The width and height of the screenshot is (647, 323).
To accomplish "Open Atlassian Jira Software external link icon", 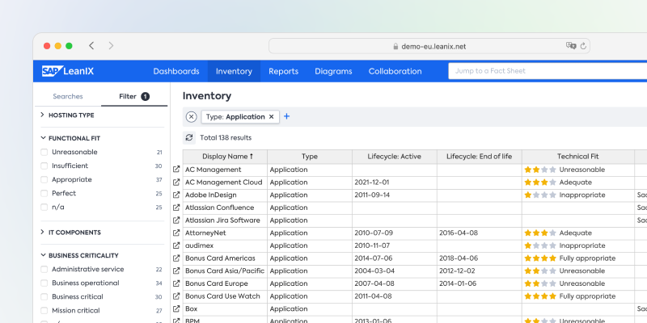I will point(176,220).
